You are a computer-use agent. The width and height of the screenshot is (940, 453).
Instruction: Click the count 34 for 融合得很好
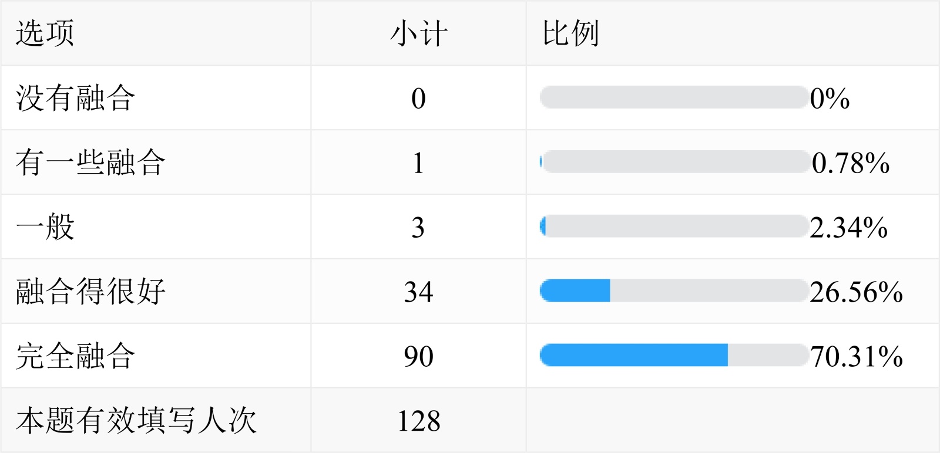pyautogui.click(x=418, y=292)
